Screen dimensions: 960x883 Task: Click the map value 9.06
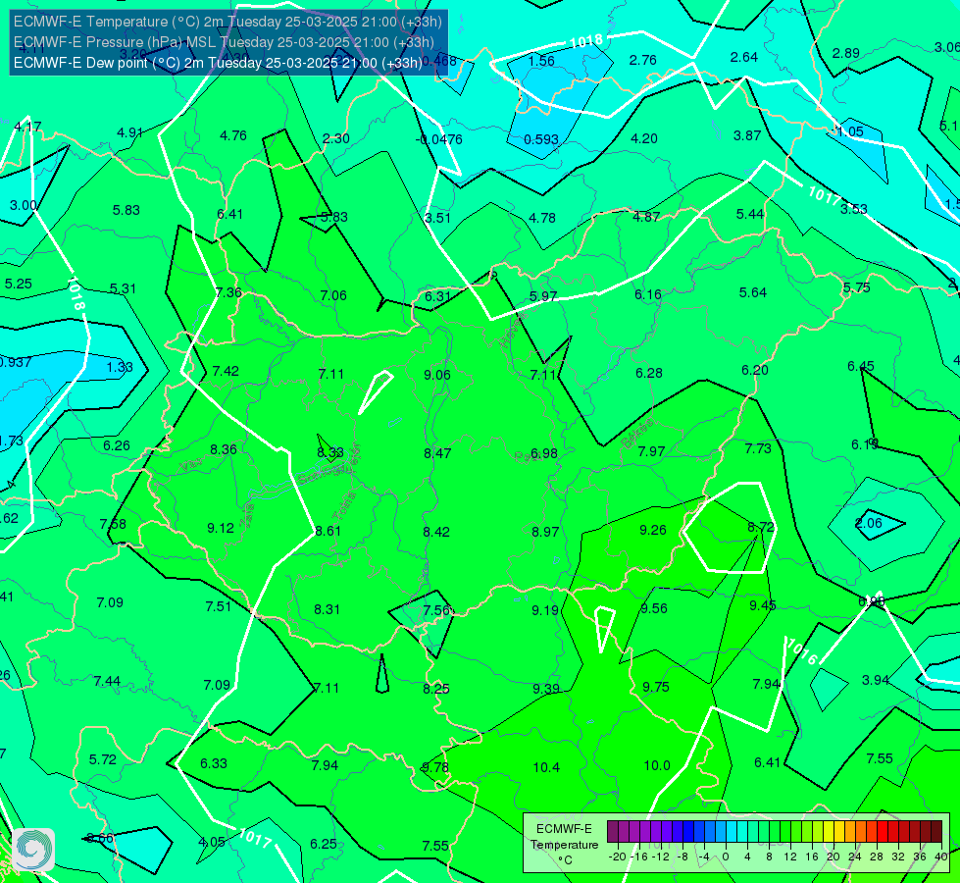[x=437, y=375]
